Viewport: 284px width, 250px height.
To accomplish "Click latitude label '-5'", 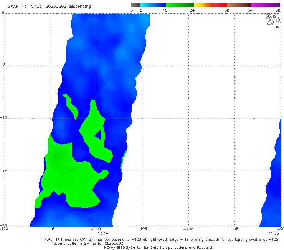I will click(x=3, y=65).
